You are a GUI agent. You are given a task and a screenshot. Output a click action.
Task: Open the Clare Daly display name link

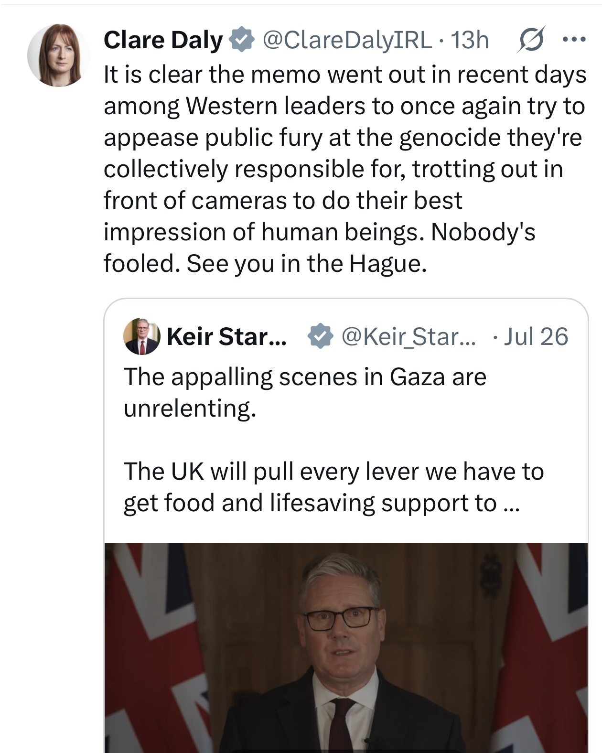point(163,40)
